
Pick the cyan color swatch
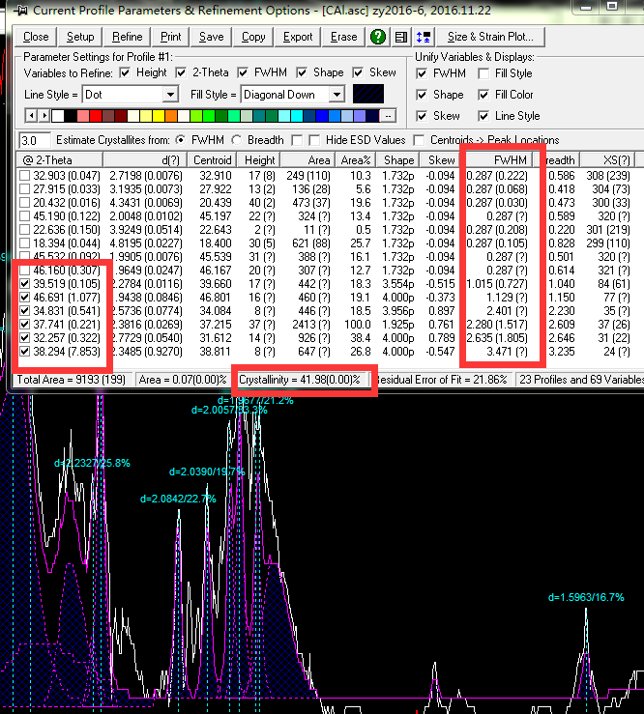coord(297,116)
